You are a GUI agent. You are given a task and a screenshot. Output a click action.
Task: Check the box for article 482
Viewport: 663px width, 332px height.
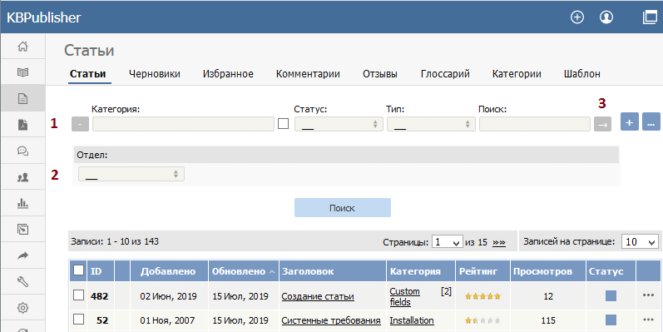pos(79,295)
